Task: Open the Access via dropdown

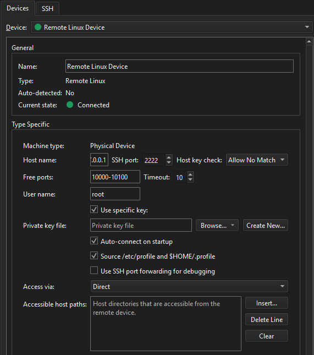Action: coord(189,286)
